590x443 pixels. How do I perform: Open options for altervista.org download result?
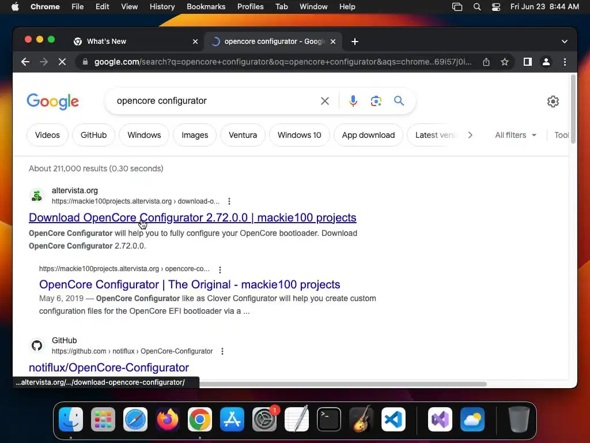229,201
